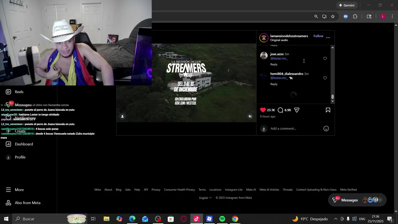Screen dimensions: 398x224
Task: Open Reels in Instagram sidebar
Action: (15, 92)
